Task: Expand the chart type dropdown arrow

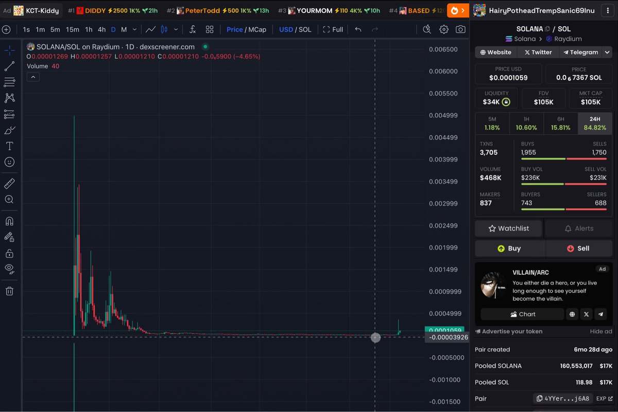Action: pos(176,29)
